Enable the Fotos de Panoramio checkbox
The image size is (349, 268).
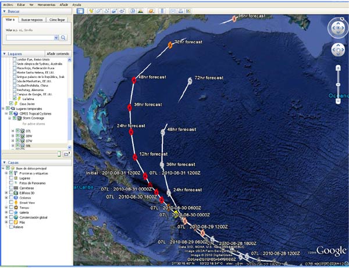(11, 183)
